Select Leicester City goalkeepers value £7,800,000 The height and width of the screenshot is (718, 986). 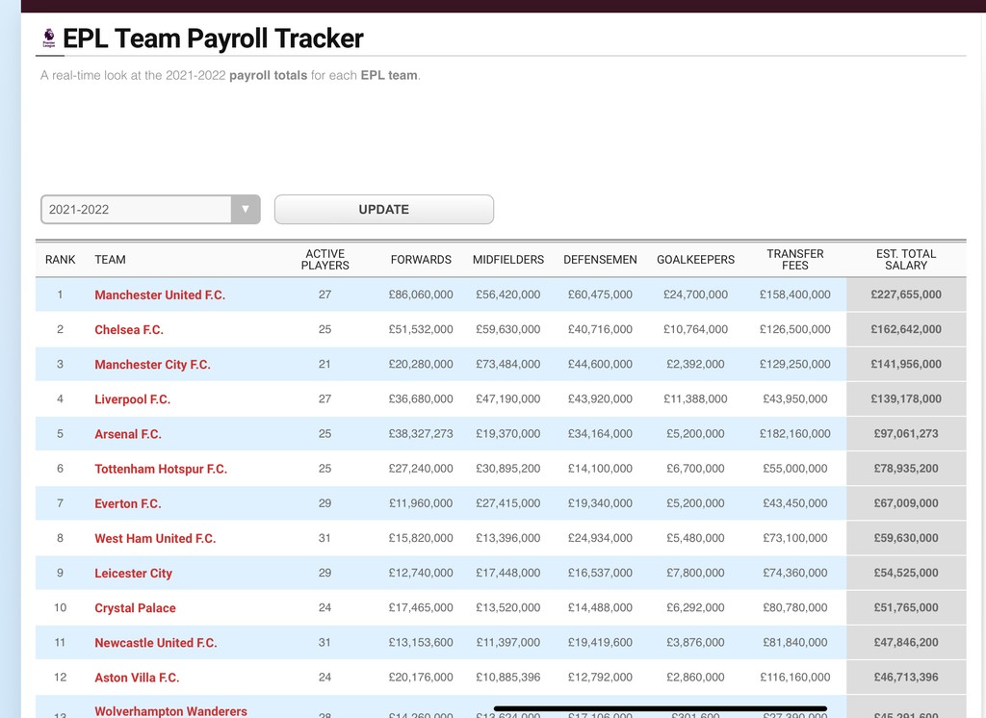pyautogui.click(x=695, y=573)
